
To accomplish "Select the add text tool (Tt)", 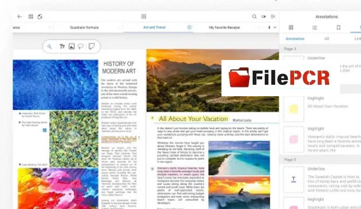I will coord(62,47).
